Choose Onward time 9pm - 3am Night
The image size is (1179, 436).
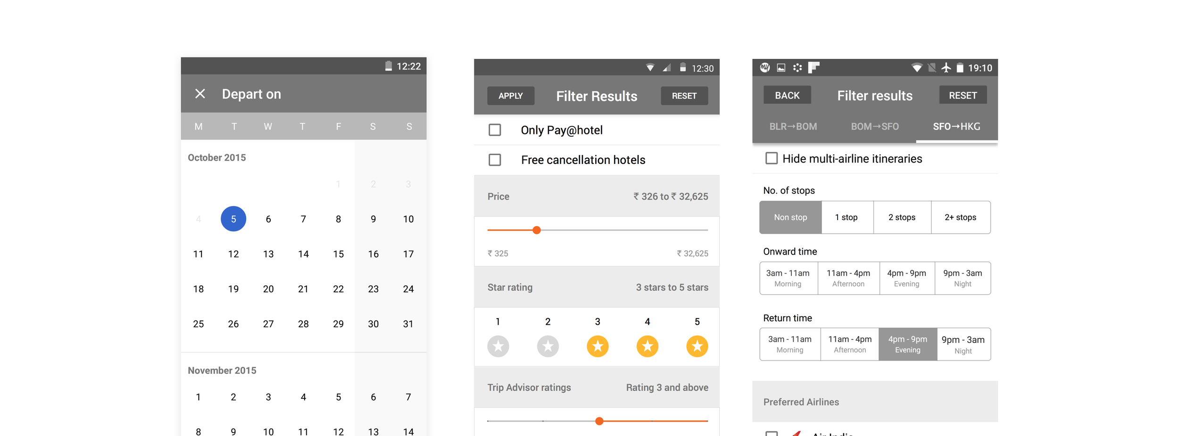[x=963, y=278]
